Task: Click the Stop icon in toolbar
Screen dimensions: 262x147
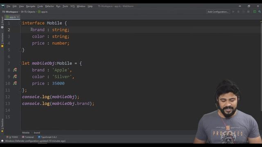Action: pos(248,12)
